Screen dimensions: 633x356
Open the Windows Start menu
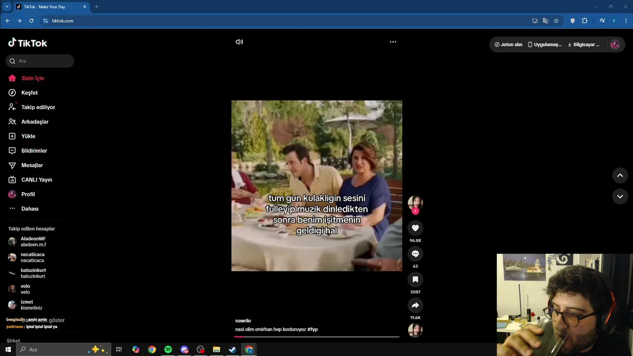click(x=8, y=350)
